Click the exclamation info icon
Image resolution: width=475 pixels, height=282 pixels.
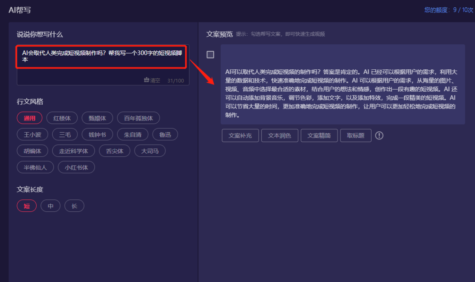(x=379, y=136)
